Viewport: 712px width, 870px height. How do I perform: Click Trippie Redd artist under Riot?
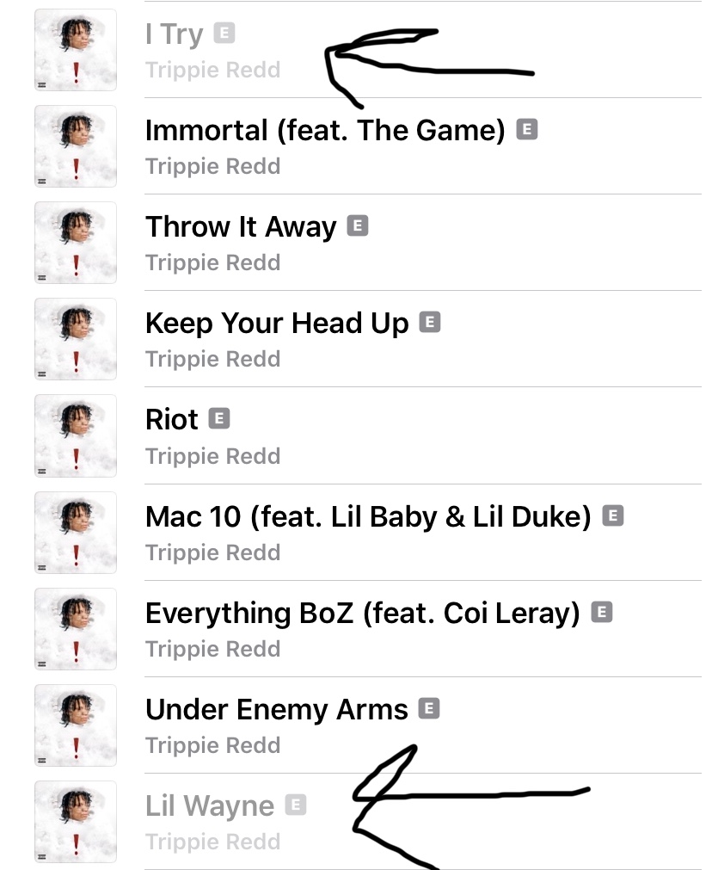213,456
